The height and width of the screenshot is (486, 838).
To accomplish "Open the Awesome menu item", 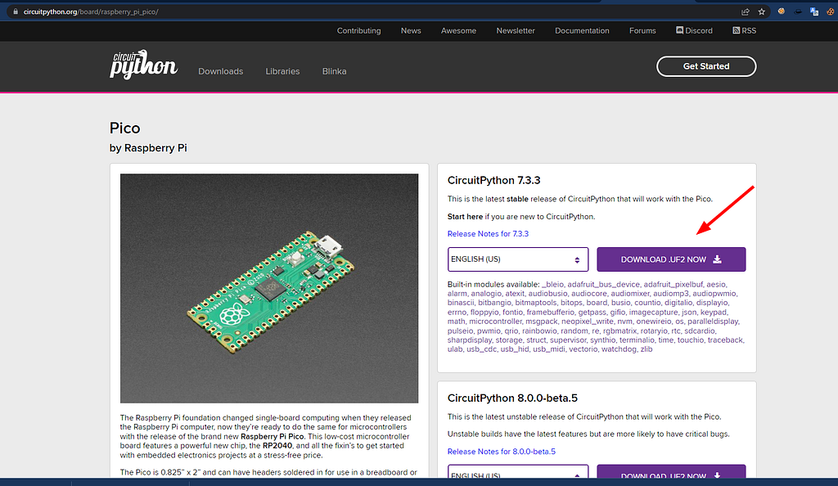I will tap(458, 30).
